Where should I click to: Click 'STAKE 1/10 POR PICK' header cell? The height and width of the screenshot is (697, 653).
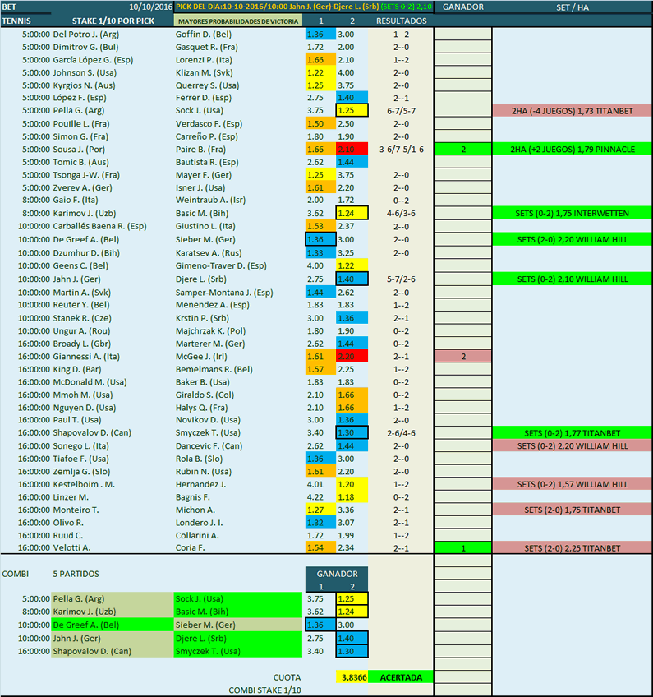pos(113,21)
